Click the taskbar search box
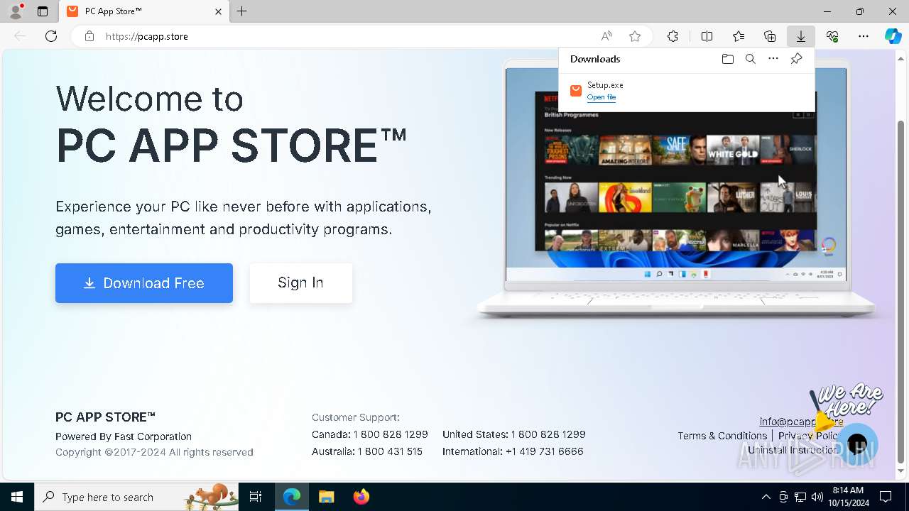The image size is (909, 511). [136, 497]
